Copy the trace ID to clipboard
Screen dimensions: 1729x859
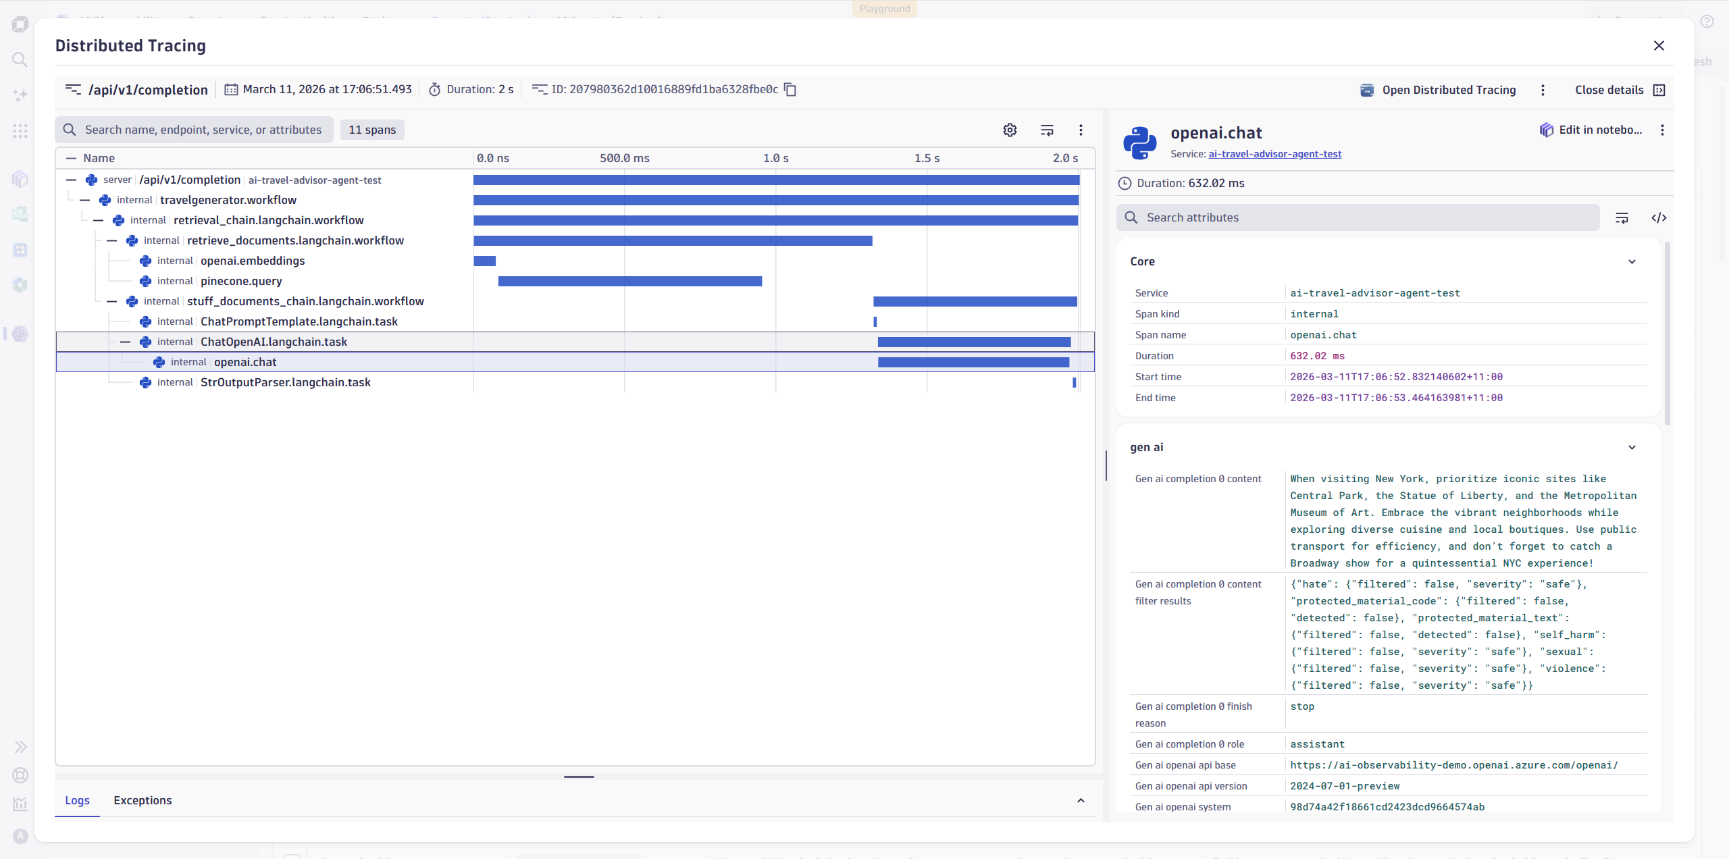pos(790,90)
